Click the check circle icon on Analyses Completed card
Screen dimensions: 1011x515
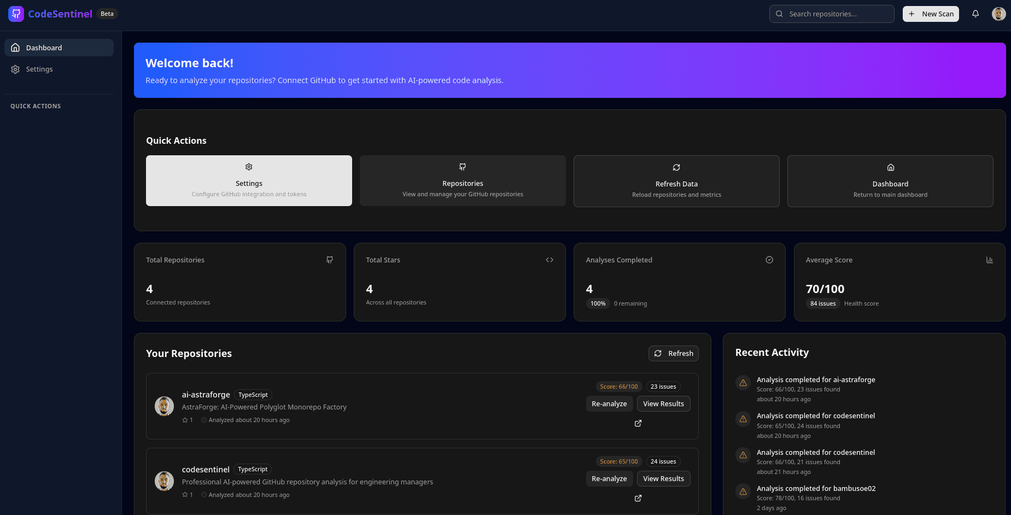pos(769,260)
